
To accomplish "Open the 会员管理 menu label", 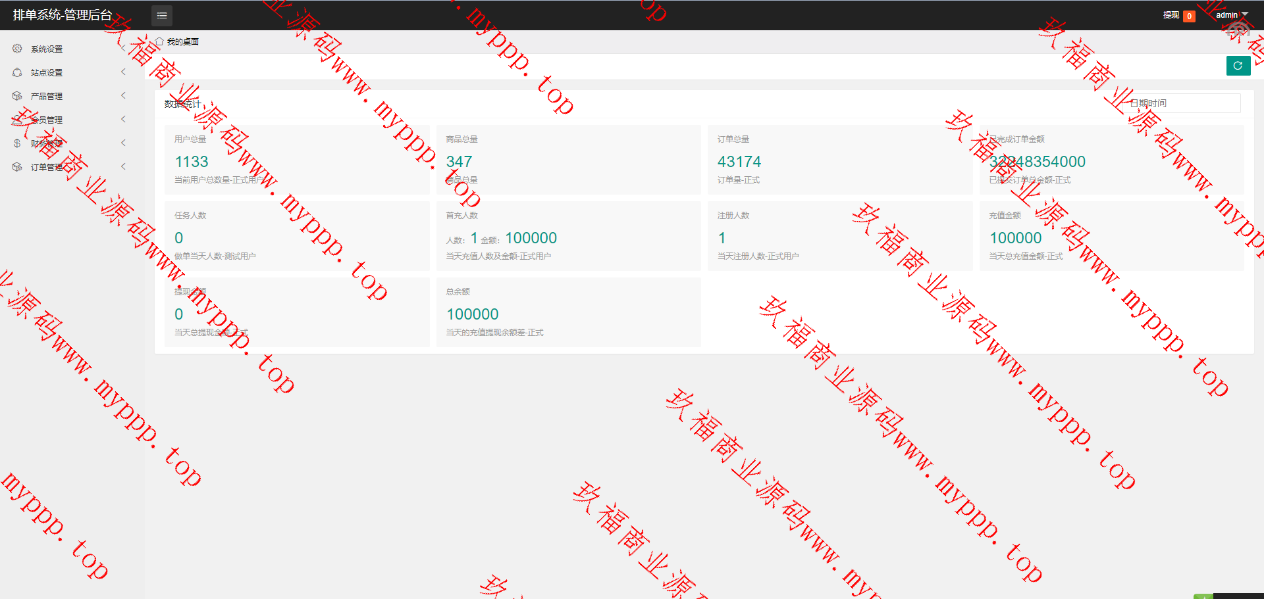I will coord(47,120).
